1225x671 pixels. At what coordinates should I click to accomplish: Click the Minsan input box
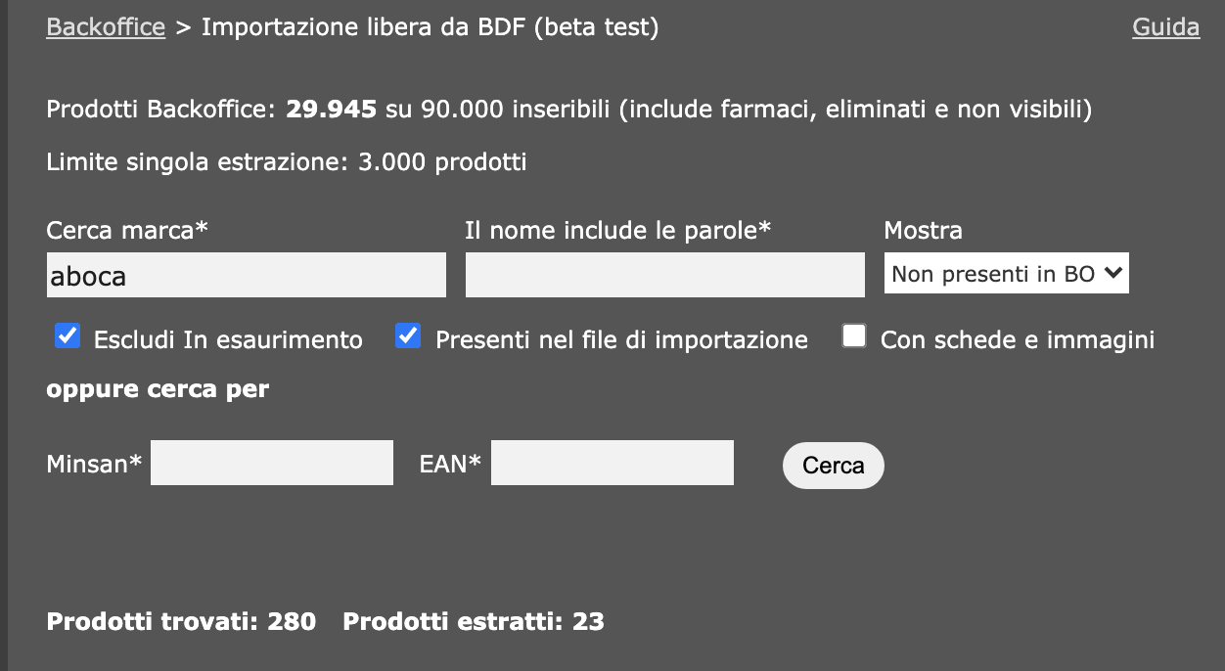[x=271, y=462]
